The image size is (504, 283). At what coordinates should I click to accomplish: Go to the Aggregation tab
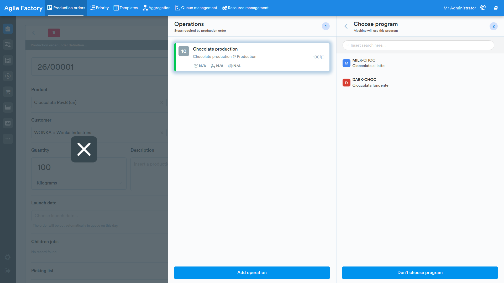157,8
